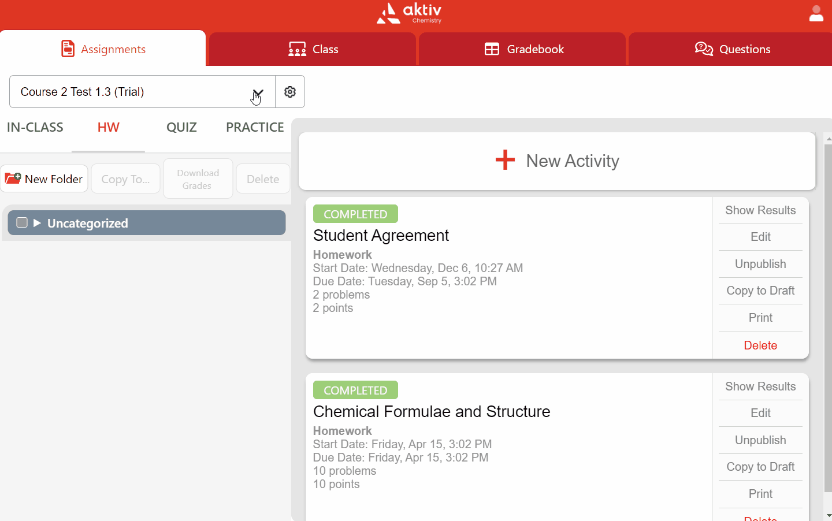Click the Questions speech bubble icon
Viewport: 832px width, 521px height.
[x=704, y=49]
